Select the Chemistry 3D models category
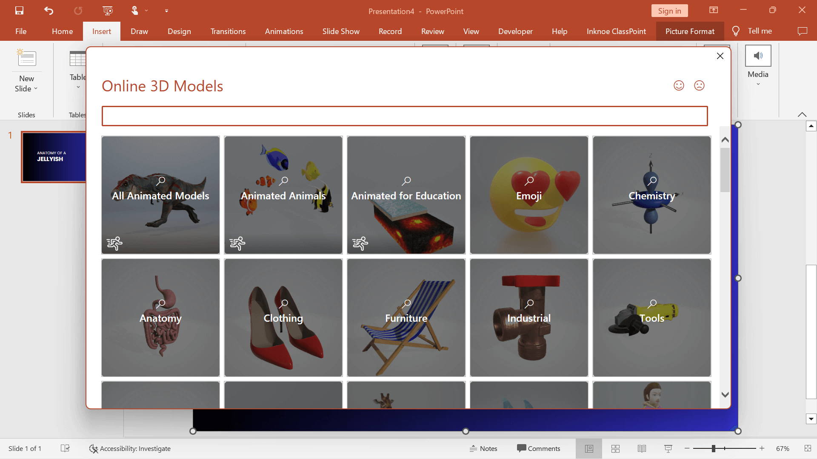Image resolution: width=817 pixels, height=459 pixels. click(652, 195)
